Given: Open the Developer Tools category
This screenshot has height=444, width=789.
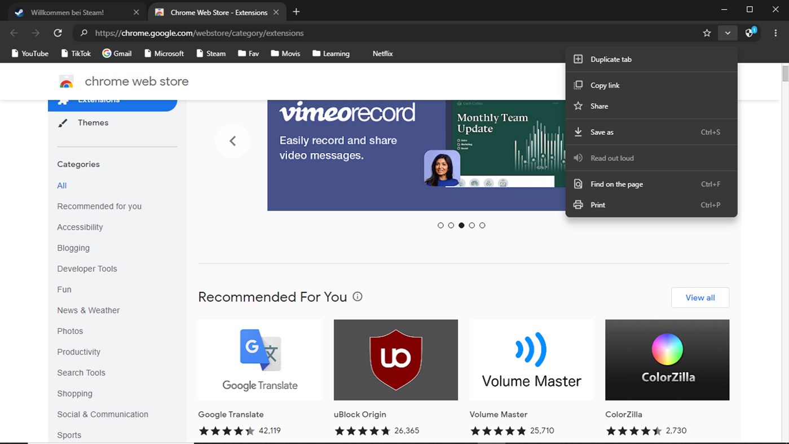Looking at the screenshot, I should [x=87, y=269].
